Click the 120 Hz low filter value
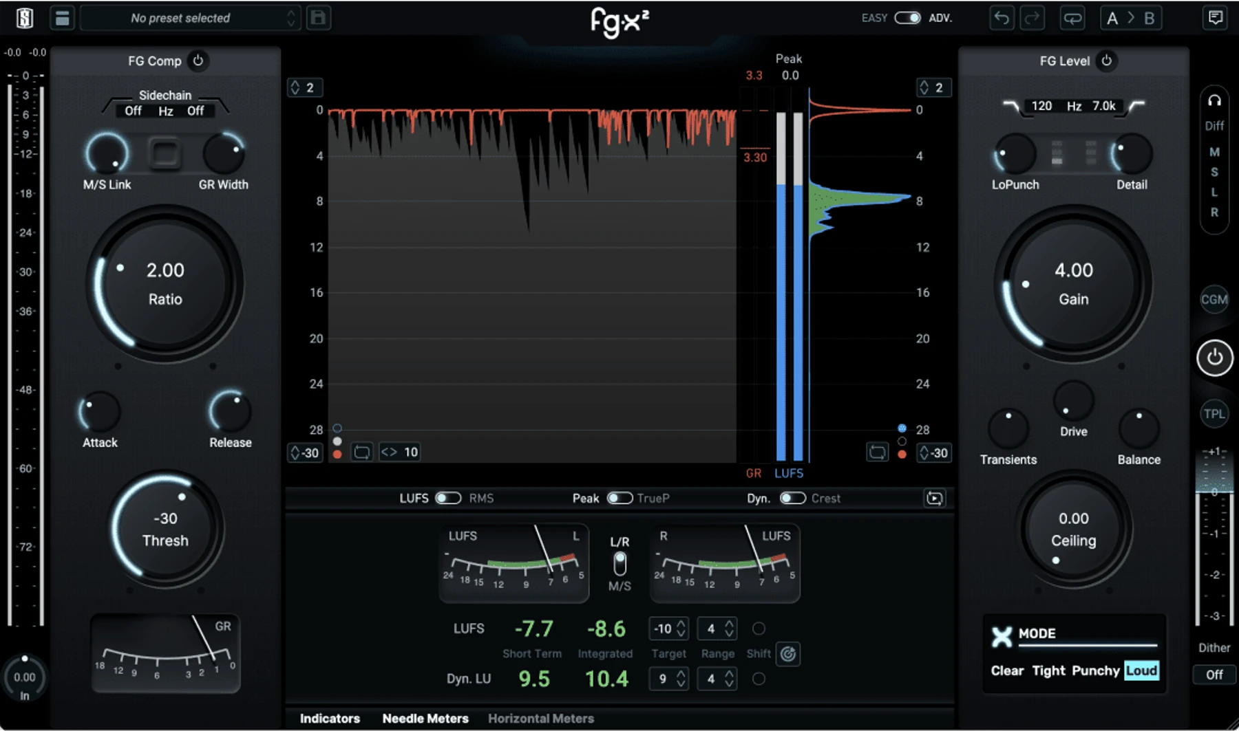This screenshot has height=731, width=1239. click(x=1041, y=106)
